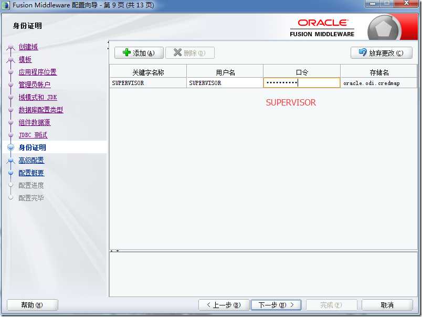Open the 创建域 step link

click(28, 47)
